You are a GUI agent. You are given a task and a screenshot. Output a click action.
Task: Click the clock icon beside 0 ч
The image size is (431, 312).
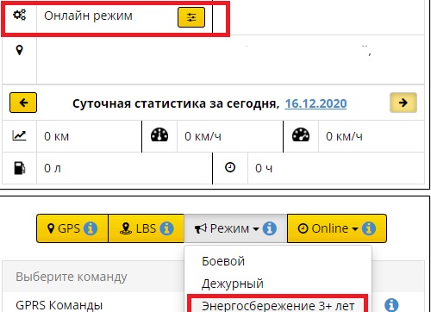(230, 167)
